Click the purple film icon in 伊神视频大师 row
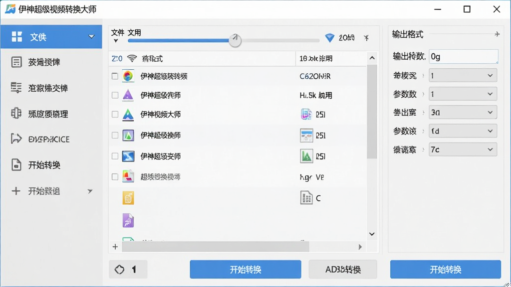The width and height of the screenshot is (511, 287). click(306, 114)
